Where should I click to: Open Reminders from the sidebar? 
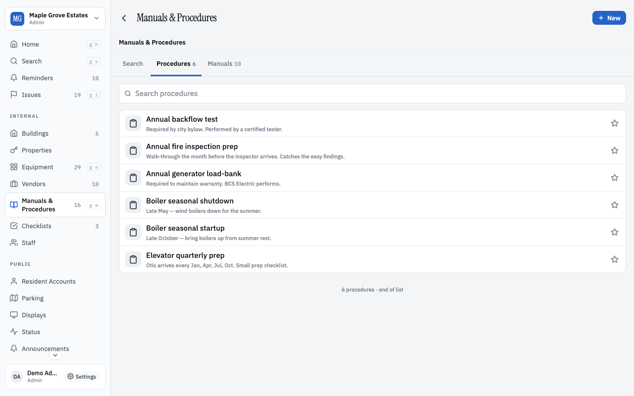[55, 78]
